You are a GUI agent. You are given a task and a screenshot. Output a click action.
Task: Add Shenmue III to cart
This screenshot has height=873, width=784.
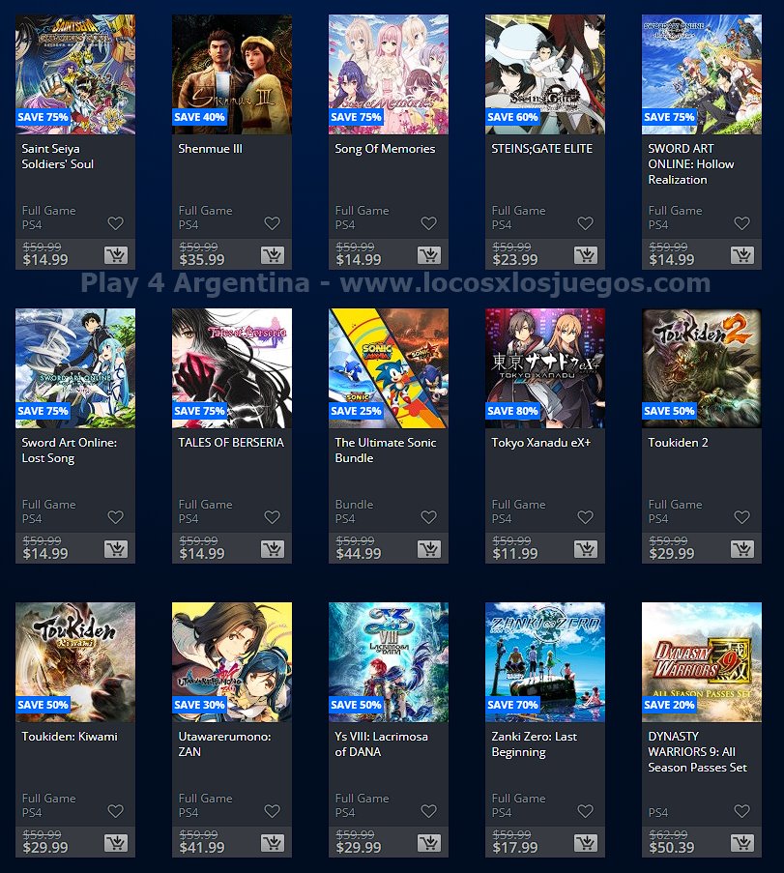click(x=273, y=255)
